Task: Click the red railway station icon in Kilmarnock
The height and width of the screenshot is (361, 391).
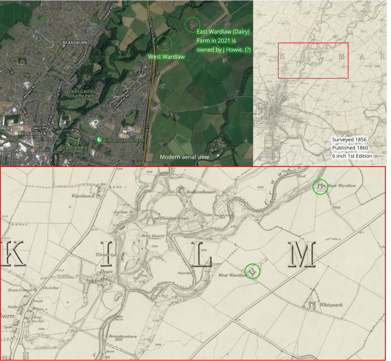Action: [33, 151]
